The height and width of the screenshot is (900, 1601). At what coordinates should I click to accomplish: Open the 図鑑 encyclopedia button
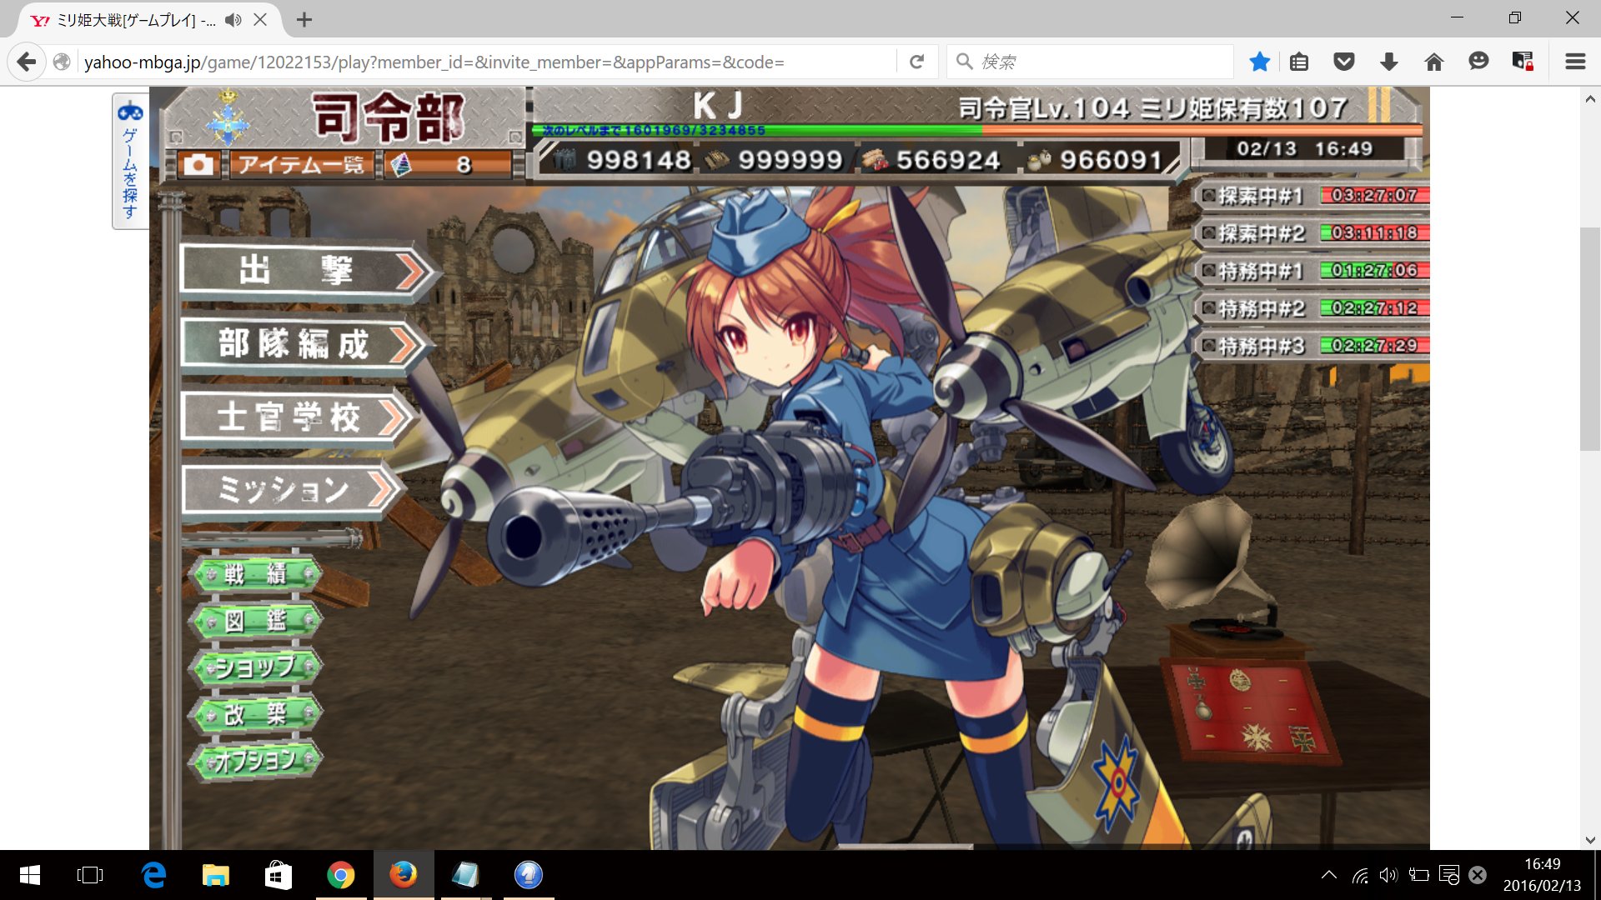tap(255, 620)
